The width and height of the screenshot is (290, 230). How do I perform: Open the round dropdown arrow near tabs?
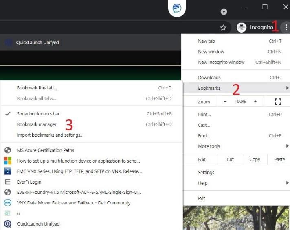pos(224,12)
